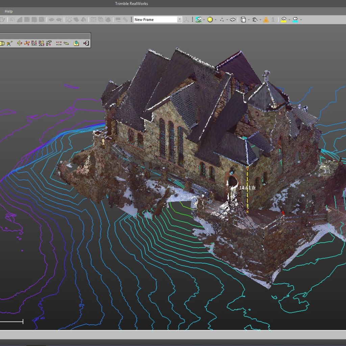Click the save measurement icon with blue arrow
The height and width of the screenshot is (346, 346).
[x=76, y=43]
